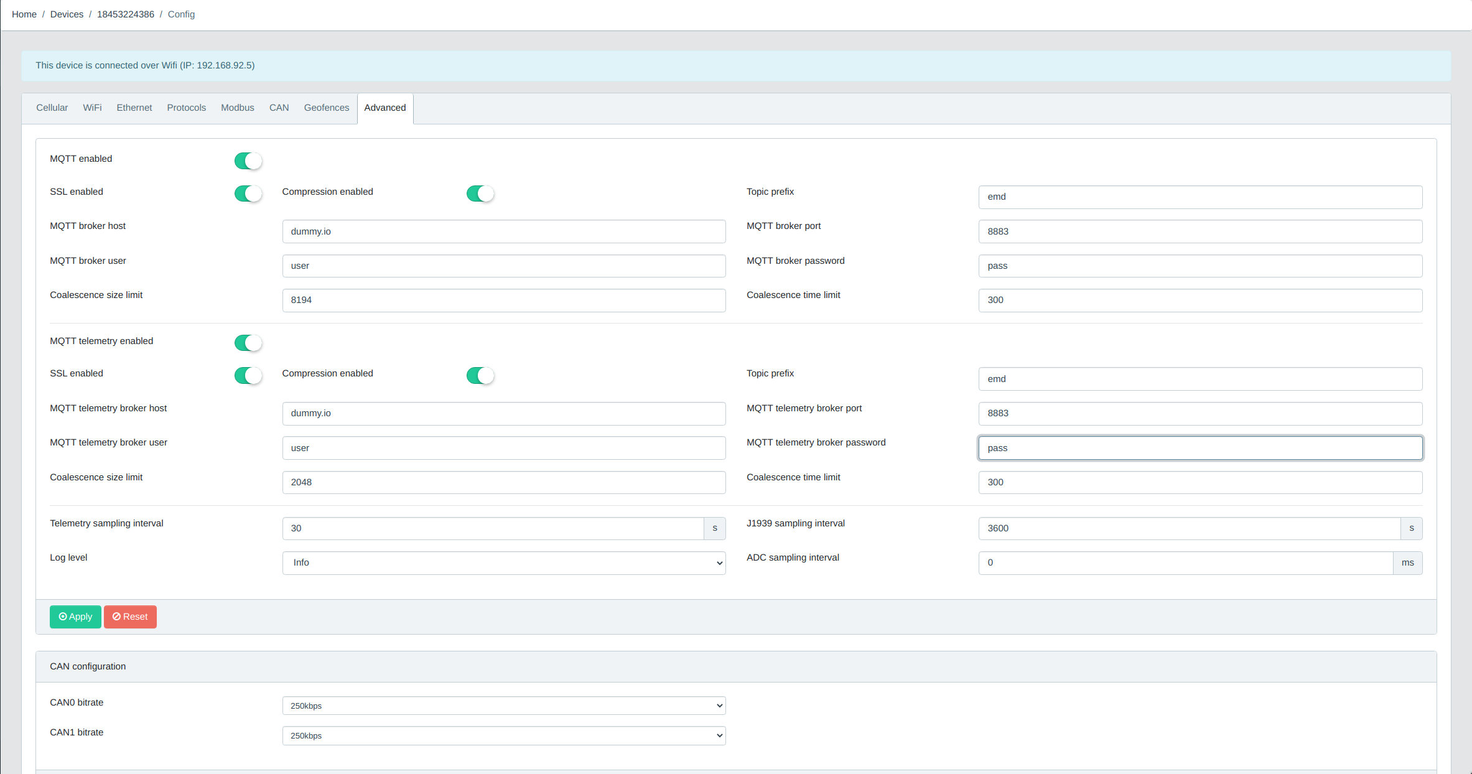The width and height of the screenshot is (1472, 774).
Task: Open device 18453224386 breadcrumb link
Action: pyautogui.click(x=125, y=14)
